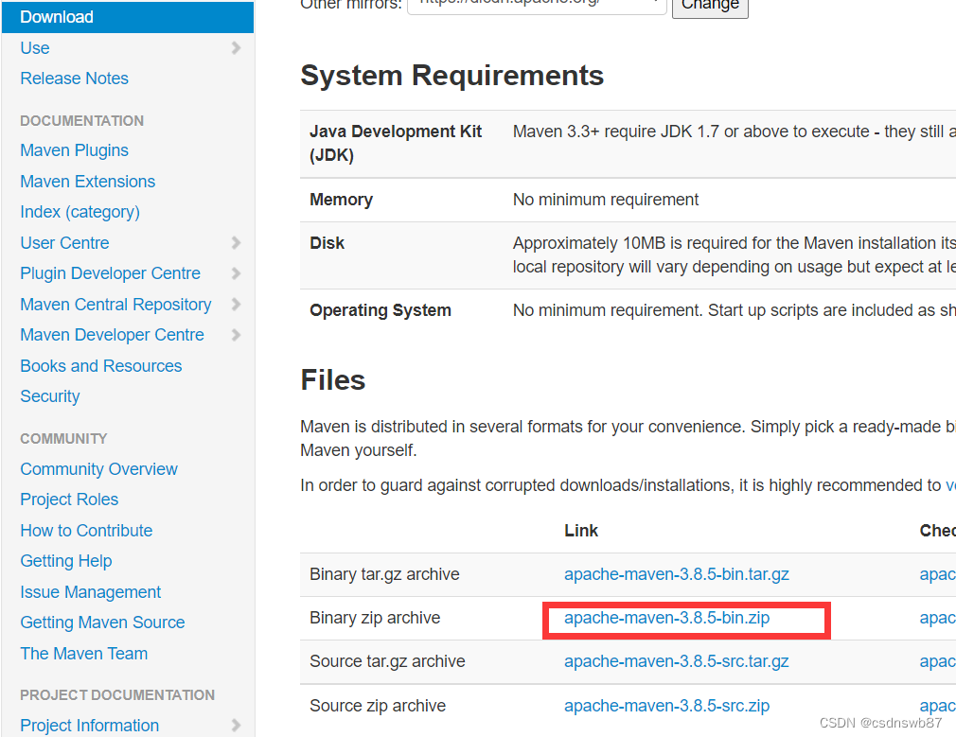Open Issue Management link
The height and width of the screenshot is (737, 956).
point(90,592)
